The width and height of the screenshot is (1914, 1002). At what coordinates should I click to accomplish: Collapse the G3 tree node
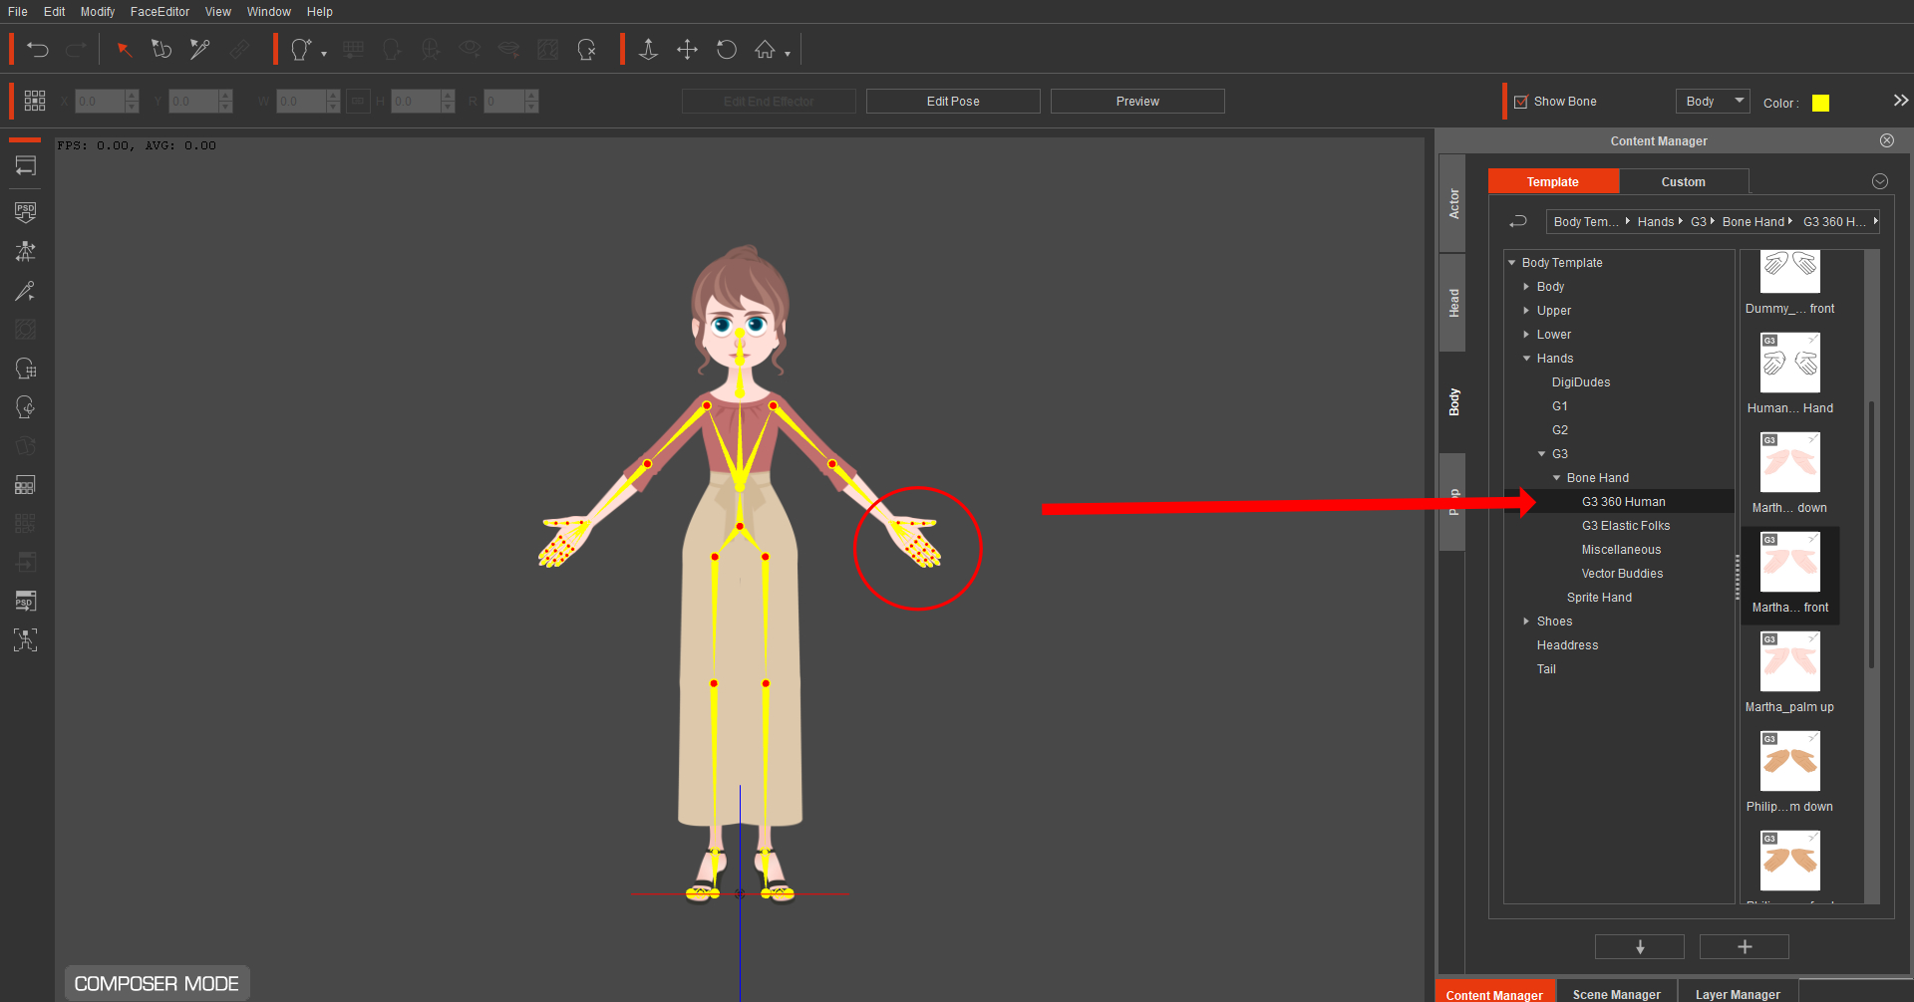[x=1542, y=454]
